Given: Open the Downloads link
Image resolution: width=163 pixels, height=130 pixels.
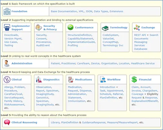Looking at the screenshot, I should pos(11,35).
